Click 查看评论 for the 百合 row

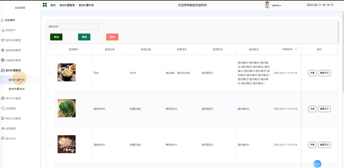pyautogui.click(x=324, y=73)
